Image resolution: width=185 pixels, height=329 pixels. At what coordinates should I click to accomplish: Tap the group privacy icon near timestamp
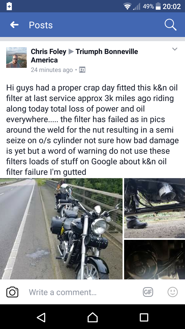coord(82,70)
